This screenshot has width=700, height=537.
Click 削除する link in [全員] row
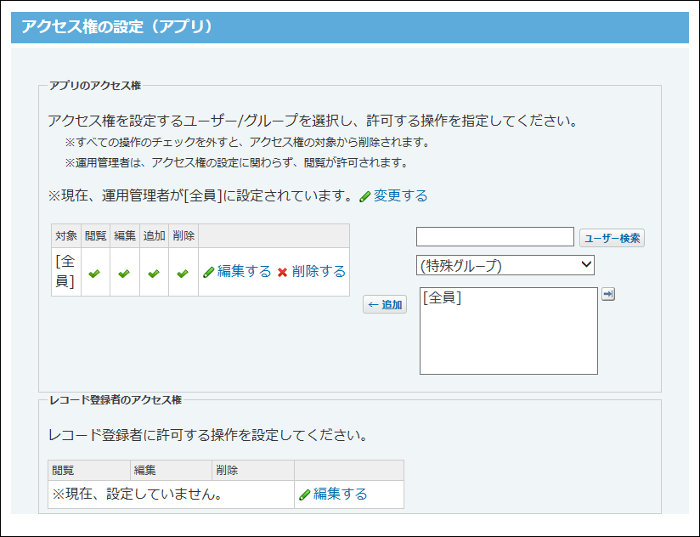pos(319,271)
